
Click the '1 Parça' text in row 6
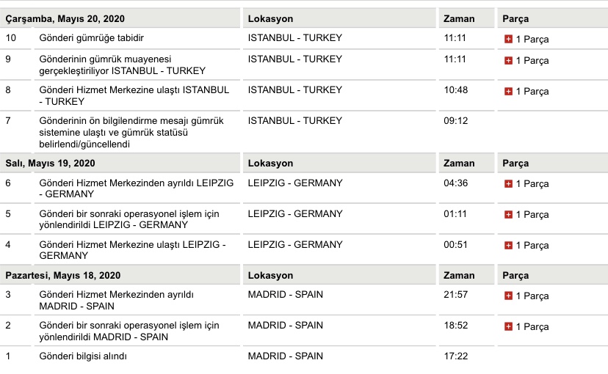[532, 184]
